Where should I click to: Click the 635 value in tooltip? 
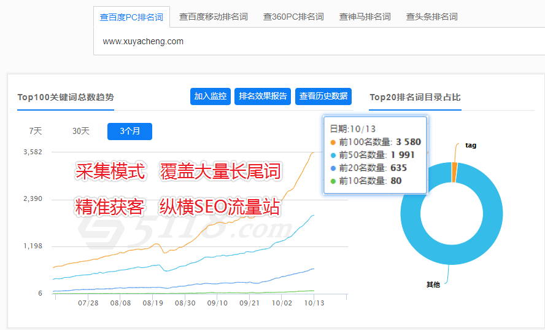click(x=398, y=168)
